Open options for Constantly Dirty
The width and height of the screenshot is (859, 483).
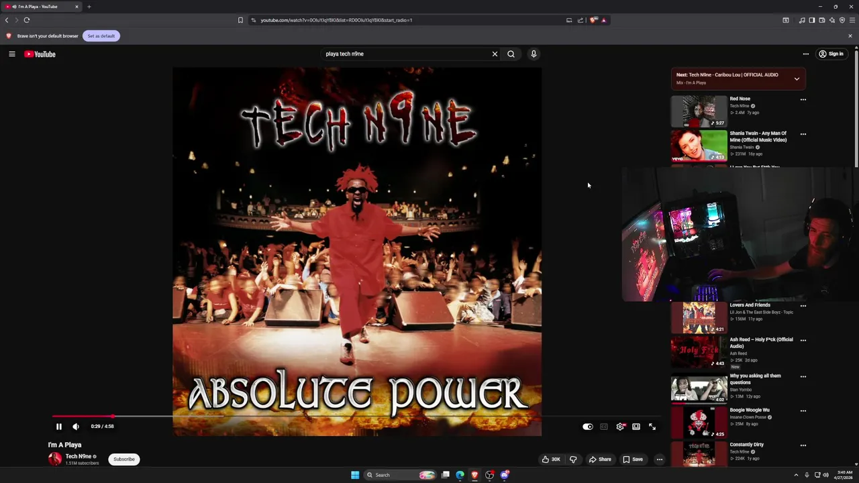pyautogui.click(x=803, y=445)
